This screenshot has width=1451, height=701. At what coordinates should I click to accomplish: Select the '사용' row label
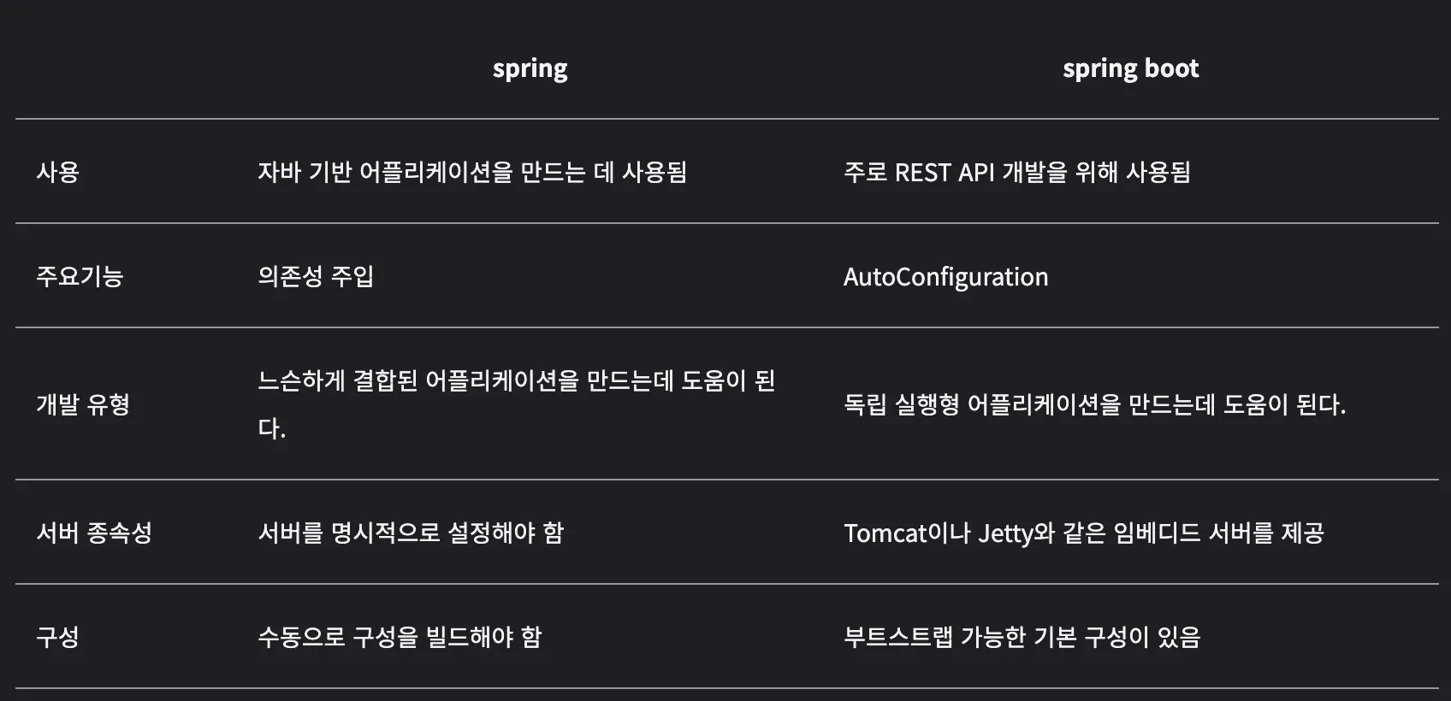[57, 172]
